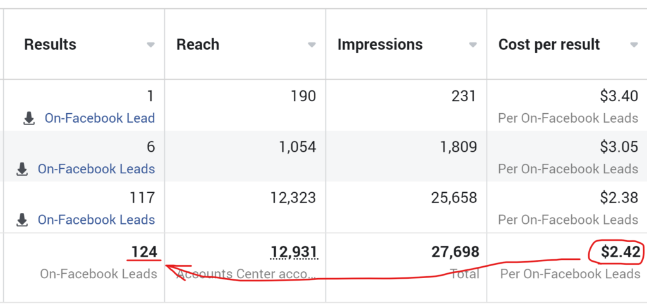
Task: Open the Cost per result dropdown arrow
Action: tap(634, 45)
